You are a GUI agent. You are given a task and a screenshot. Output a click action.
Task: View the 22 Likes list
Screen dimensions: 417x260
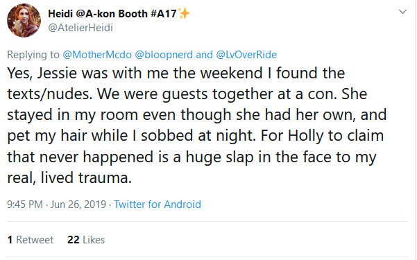pyautogui.click(x=86, y=240)
